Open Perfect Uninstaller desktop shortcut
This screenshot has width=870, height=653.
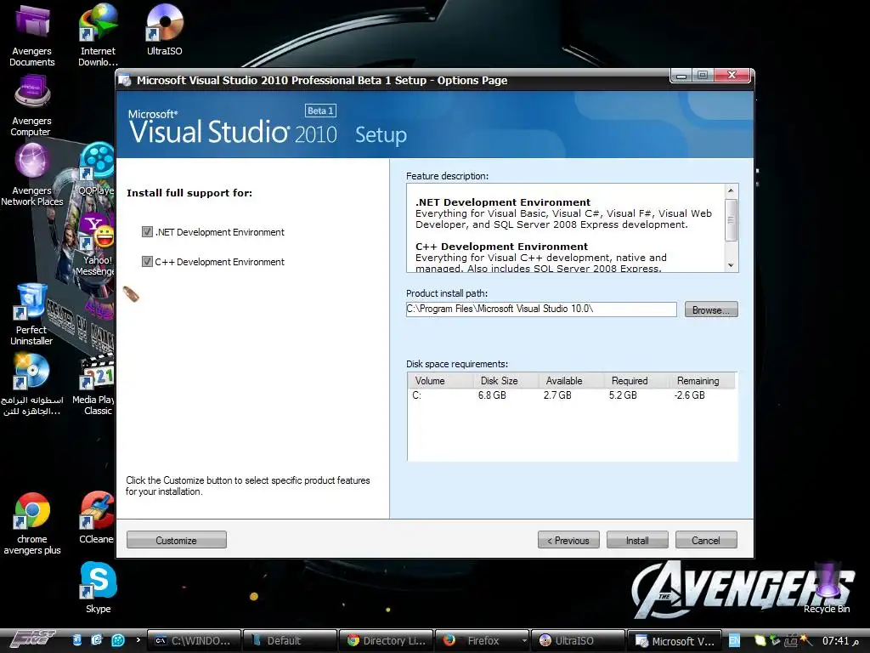31,315
